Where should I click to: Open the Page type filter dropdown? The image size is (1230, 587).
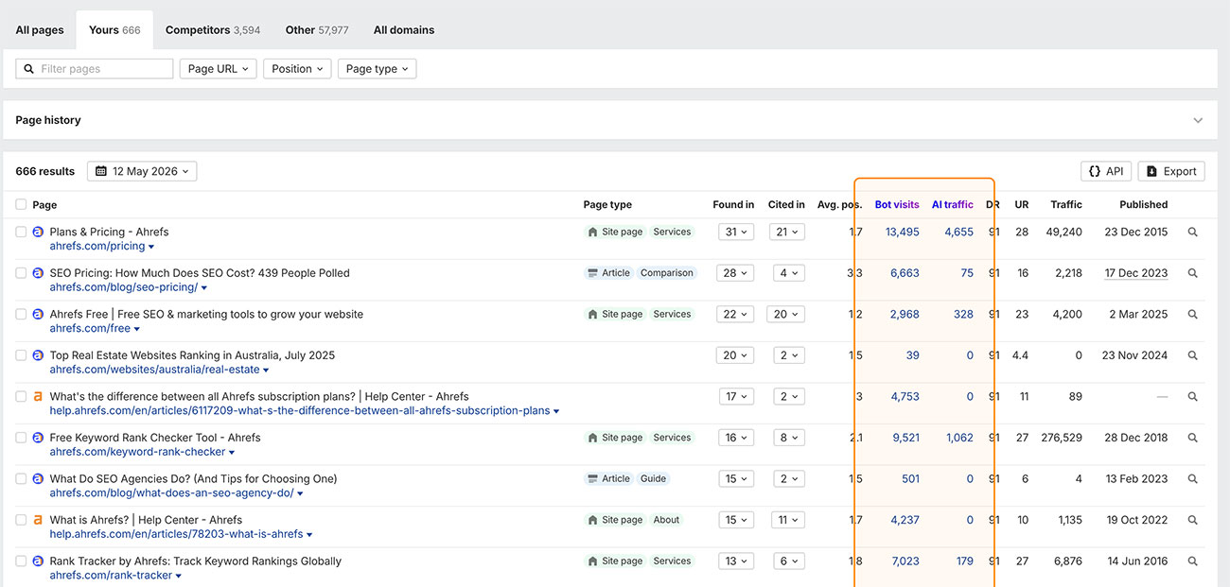(377, 69)
